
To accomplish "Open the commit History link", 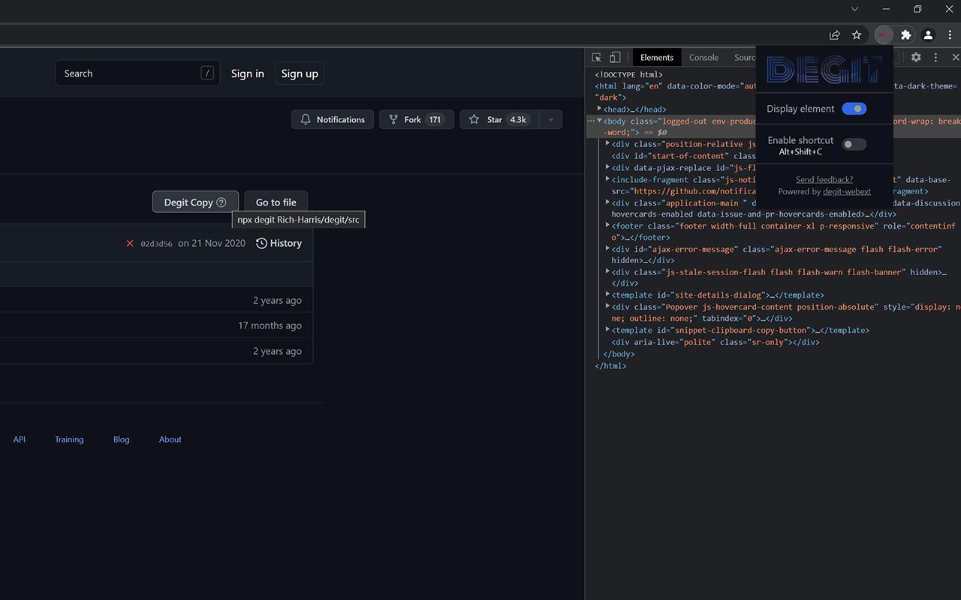I will click(x=279, y=243).
